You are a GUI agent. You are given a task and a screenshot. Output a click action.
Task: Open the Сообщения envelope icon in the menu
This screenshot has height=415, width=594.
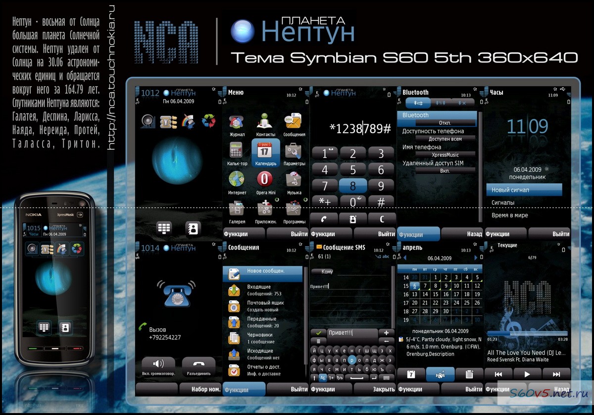(294, 121)
